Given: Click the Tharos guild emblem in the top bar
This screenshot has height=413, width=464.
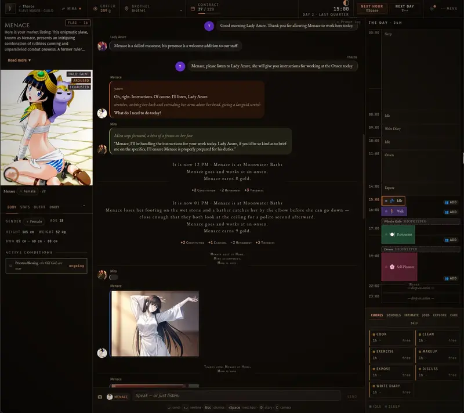Looking at the screenshot, I should coord(10,8).
